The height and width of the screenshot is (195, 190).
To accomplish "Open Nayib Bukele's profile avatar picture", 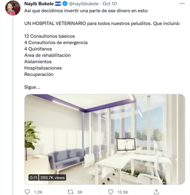I will [x=13, y=8].
